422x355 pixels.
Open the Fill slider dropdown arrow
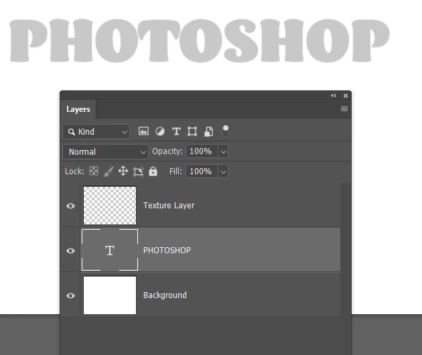[x=223, y=171]
